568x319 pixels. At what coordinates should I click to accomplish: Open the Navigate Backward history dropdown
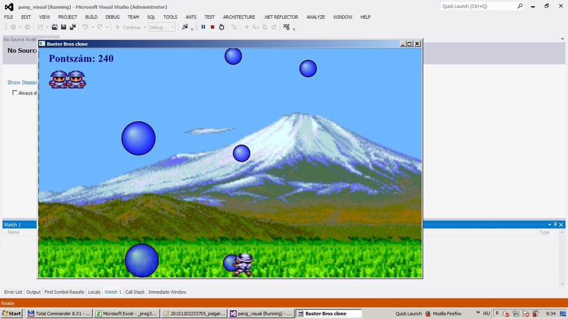[21, 28]
